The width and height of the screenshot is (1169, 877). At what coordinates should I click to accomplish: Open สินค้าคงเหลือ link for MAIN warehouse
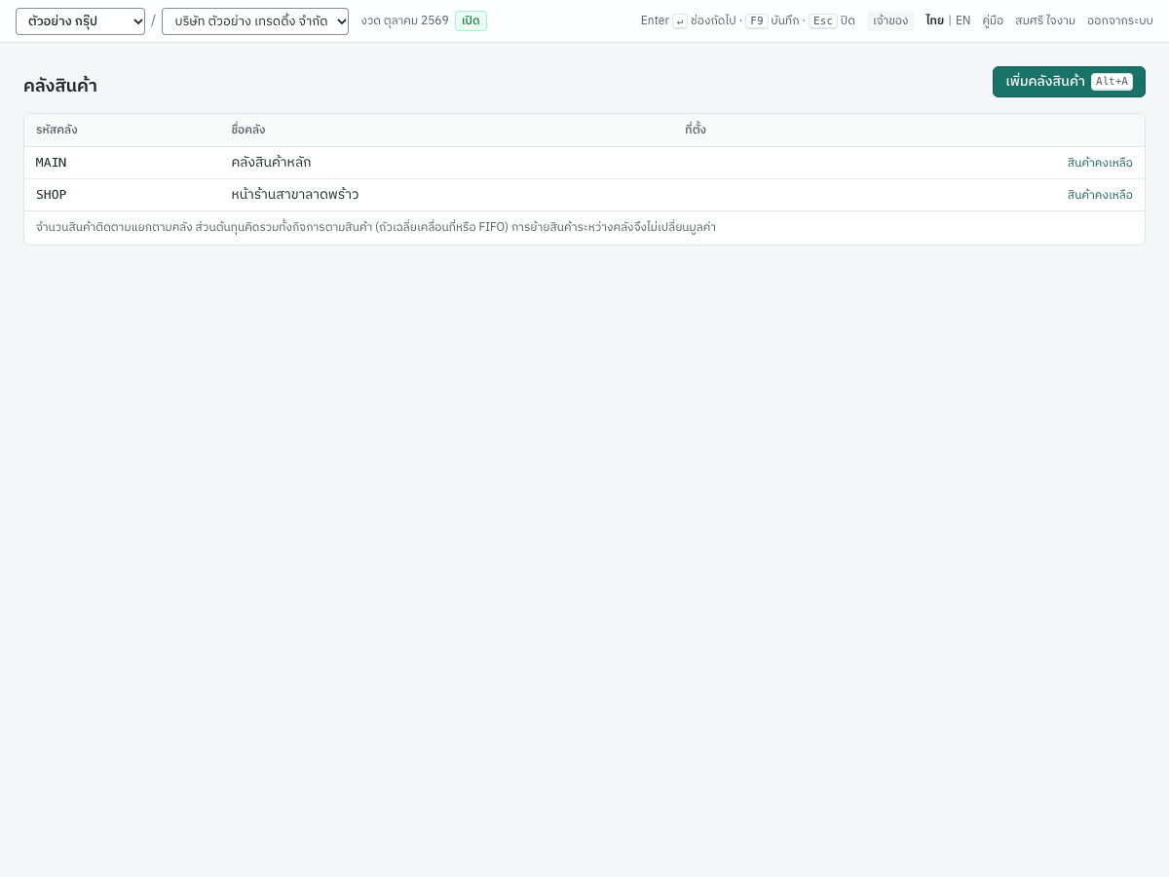1100,163
